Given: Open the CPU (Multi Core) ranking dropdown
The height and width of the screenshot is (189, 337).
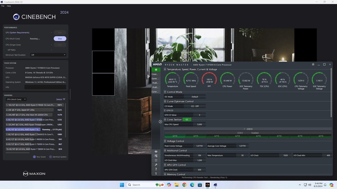Looking at the screenshot, I should pyautogui.click(x=16, y=99).
